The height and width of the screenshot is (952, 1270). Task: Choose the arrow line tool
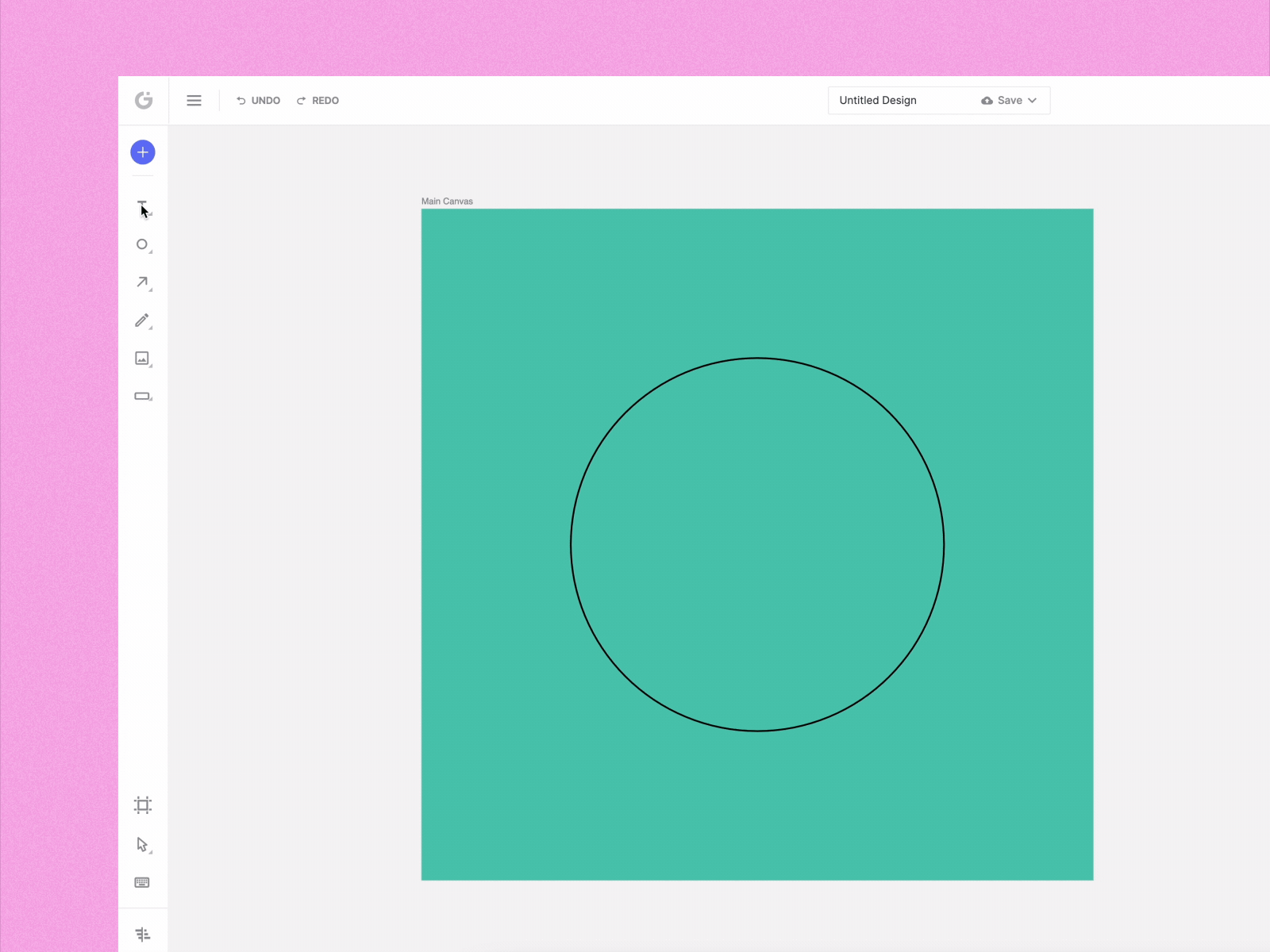(142, 282)
